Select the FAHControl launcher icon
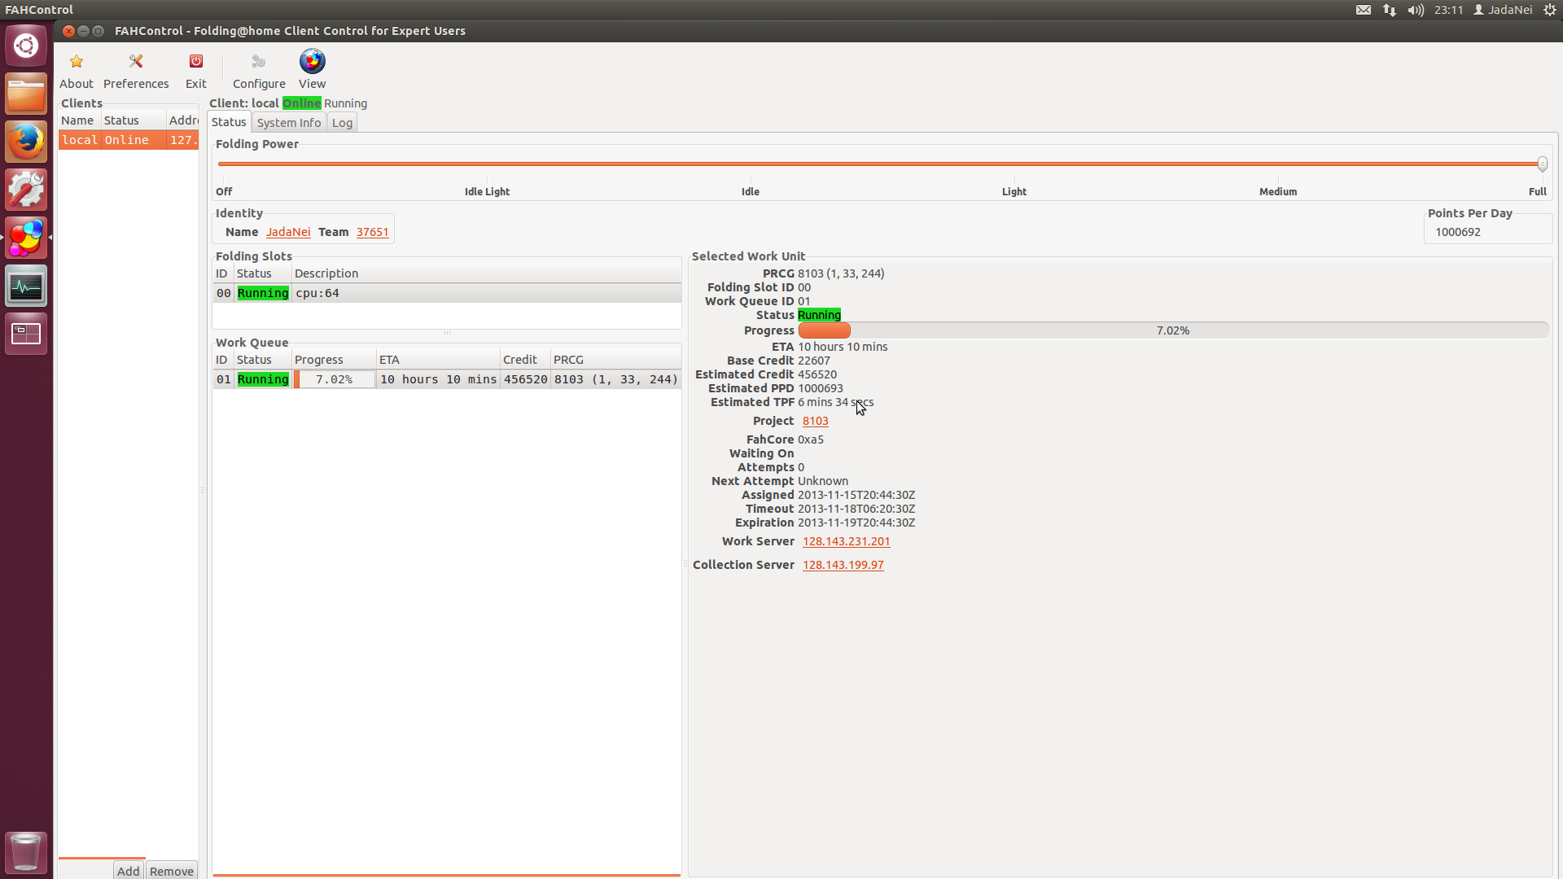 (x=26, y=238)
